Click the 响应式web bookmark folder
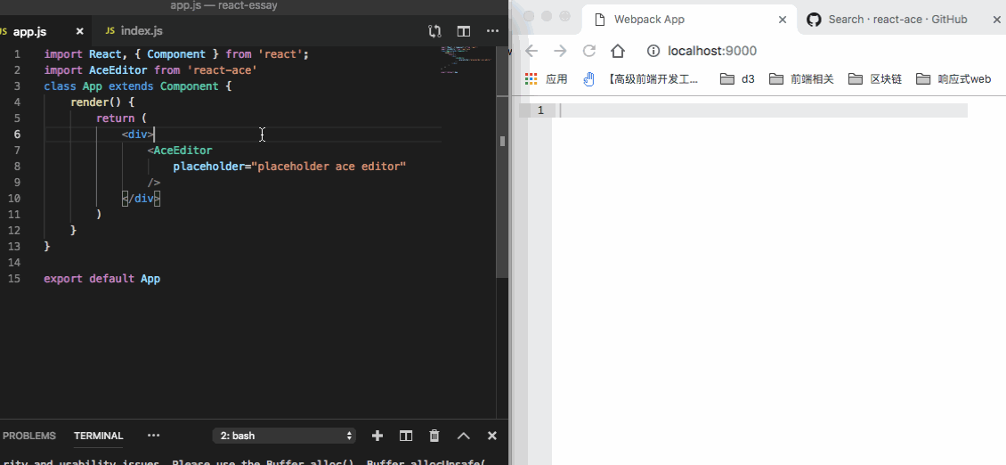This screenshot has height=465, width=1006. pyautogui.click(x=953, y=79)
